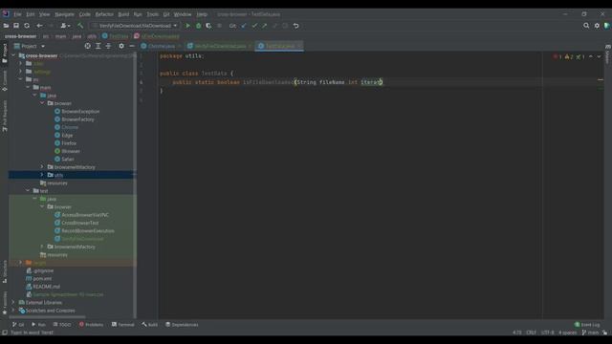Toggle the Favorites side stripe button

[5, 303]
